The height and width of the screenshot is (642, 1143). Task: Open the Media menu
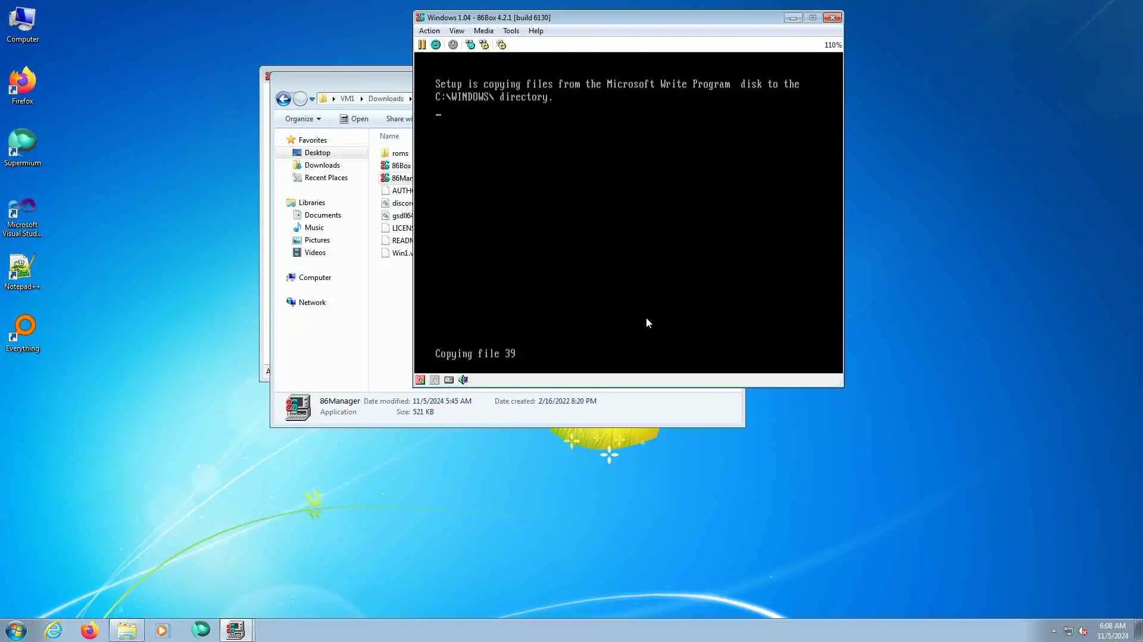483,31
